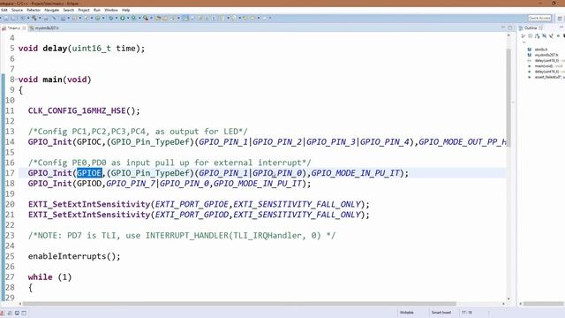Select main(void) in the Outline view
This screenshot has height=318, width=565.
[545, 66]
